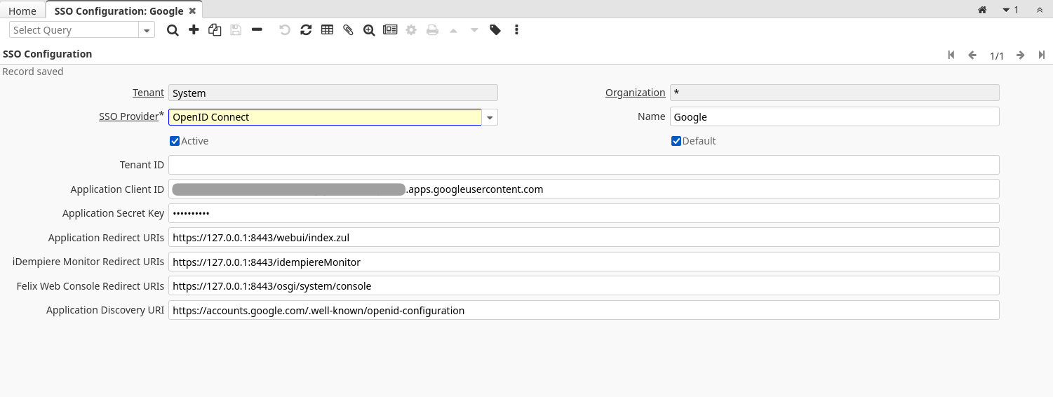Open attachments paperclip icon
This screenshot has height=397, width=1053.
click(348, 30)
